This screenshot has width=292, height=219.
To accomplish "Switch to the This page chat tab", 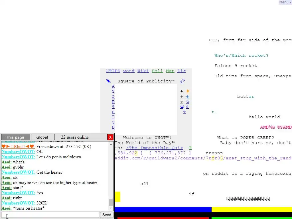I will tap(15, 137).
